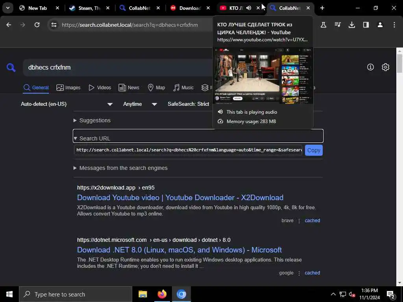Open the downloads icon in toolbar
Image resolution: width=403 pixels, height=302 pixels.
(351, 25)
